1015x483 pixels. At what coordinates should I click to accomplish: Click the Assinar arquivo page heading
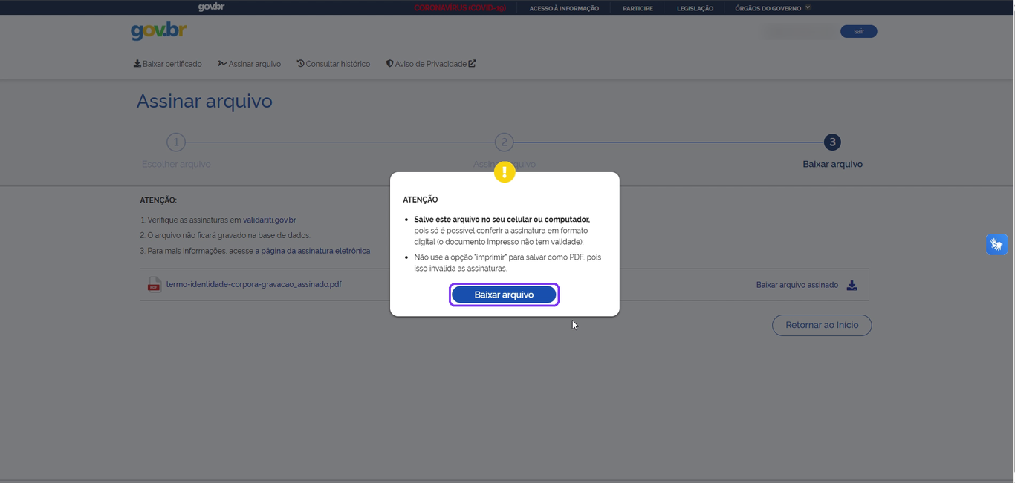[204, 101]
